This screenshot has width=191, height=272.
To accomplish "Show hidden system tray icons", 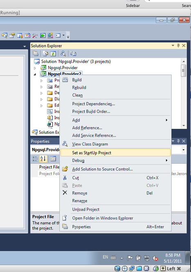I will tap(122, 258).
